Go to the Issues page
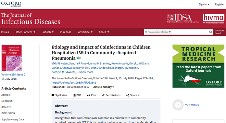This screenshot has height=123, width=226. tap(5, 32)
